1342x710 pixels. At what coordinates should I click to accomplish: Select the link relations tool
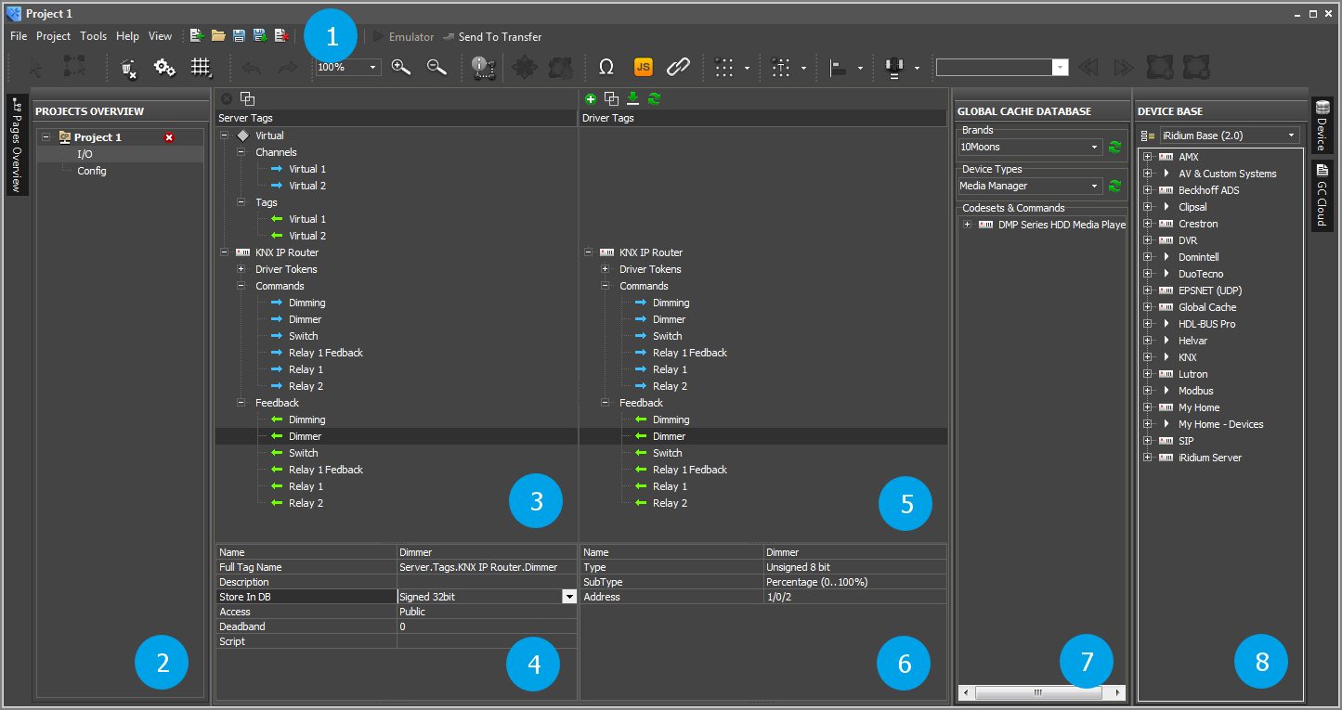(x=679, y=67)
